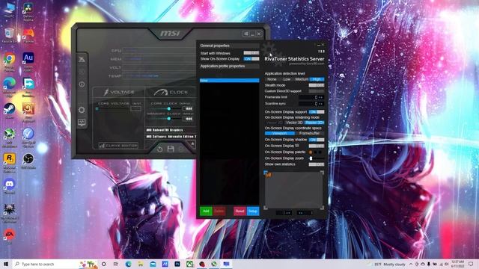
Task: Open the EA app desktop shortcut
Action: [10, 237]
